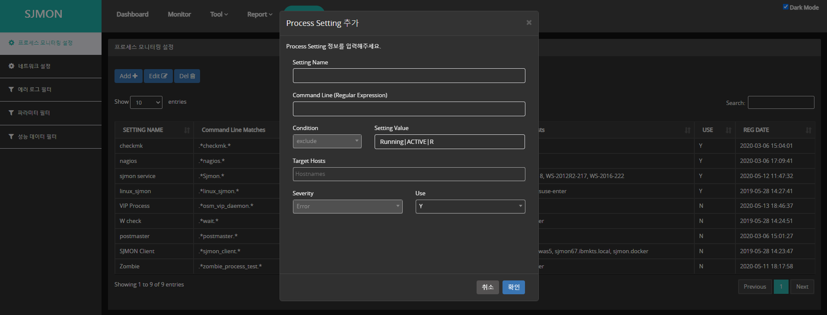Click the filter icon beside 에러 로그 필터
The image size is (827, 315).
coord(11,89)
